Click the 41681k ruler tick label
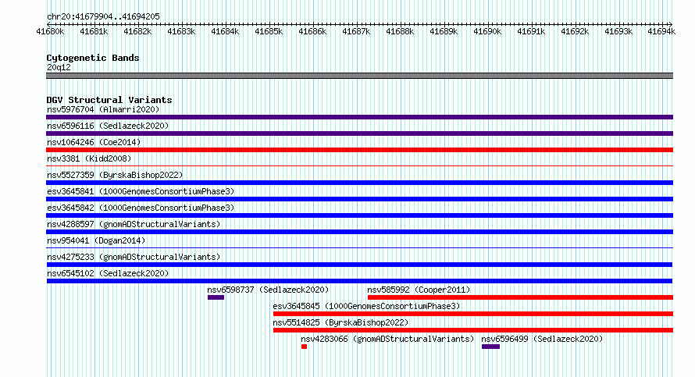Image resolution: width=695 pixels, height=377 pixels. 94,31
